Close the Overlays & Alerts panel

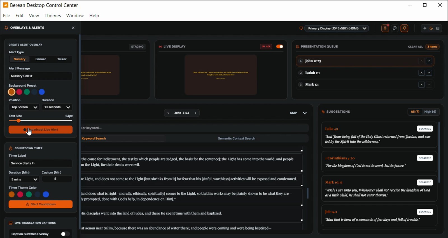click(x=73, y=28)
